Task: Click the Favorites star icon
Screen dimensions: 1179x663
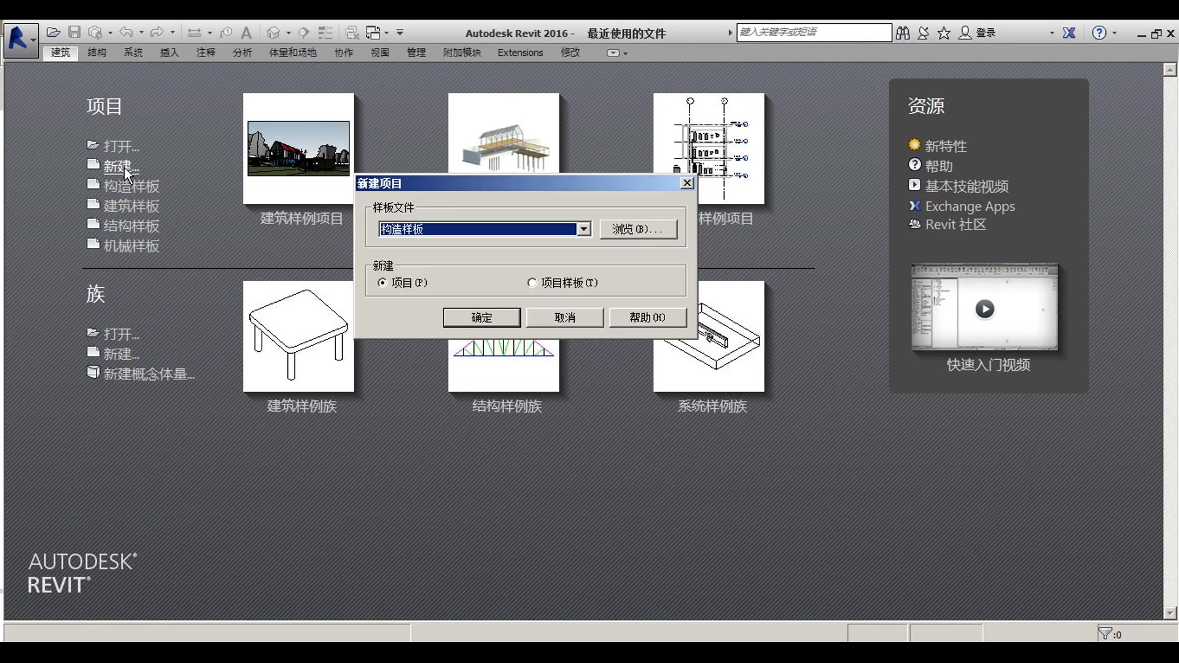Action: [x=944, y=33]
